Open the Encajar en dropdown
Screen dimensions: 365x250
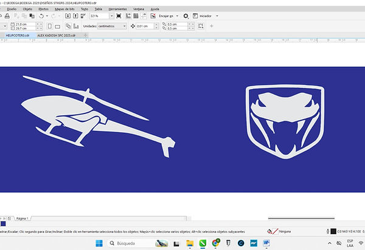[169, 16]
